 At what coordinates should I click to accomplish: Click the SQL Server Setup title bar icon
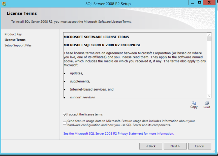[4, 4]
